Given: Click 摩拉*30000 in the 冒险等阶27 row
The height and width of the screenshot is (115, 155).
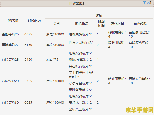Looking at the screenshot, I should coord(55,45).
